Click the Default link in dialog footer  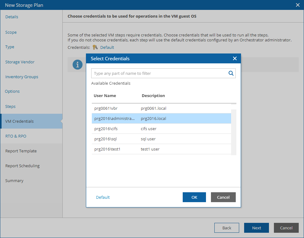pyautogui.click(x=103, y=197)
